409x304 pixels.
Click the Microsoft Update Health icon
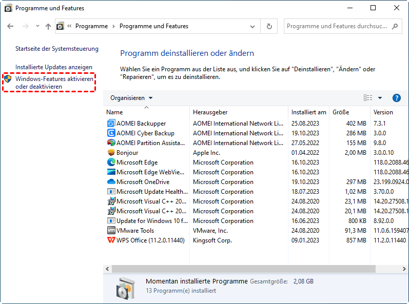click(111, 191)
